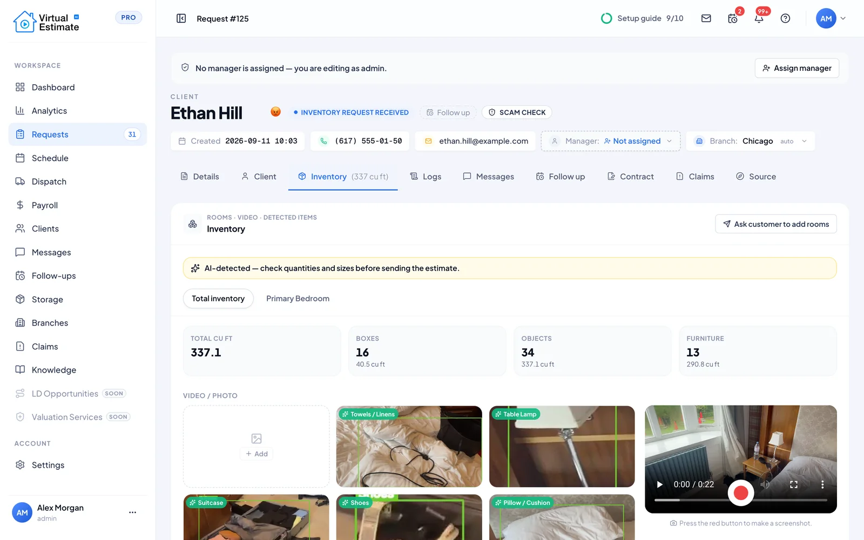
Task: Seek along the video progress bar
Action: point(741,501)
